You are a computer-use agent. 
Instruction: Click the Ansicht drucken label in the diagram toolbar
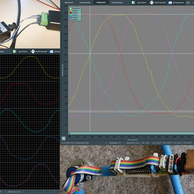(x=160, y=3)
